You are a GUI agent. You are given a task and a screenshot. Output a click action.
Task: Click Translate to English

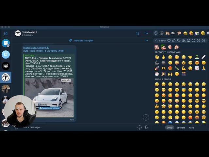tap(84, 41)
